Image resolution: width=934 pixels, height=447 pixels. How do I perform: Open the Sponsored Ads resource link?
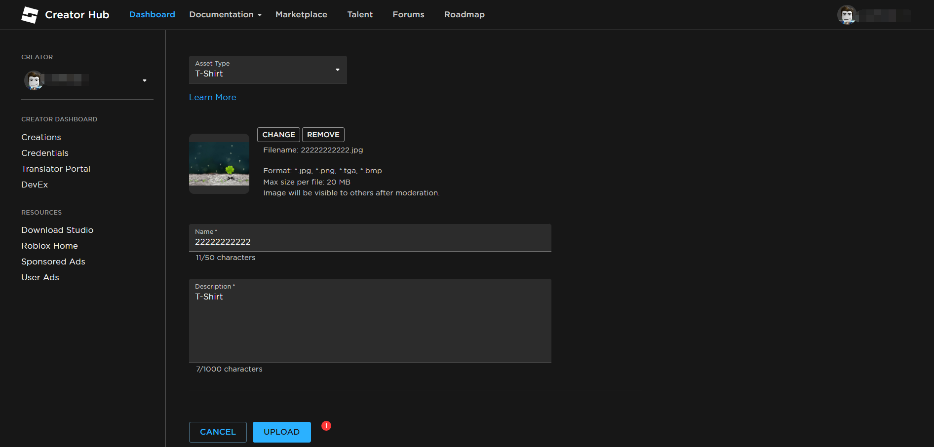[x=53, y=261]
